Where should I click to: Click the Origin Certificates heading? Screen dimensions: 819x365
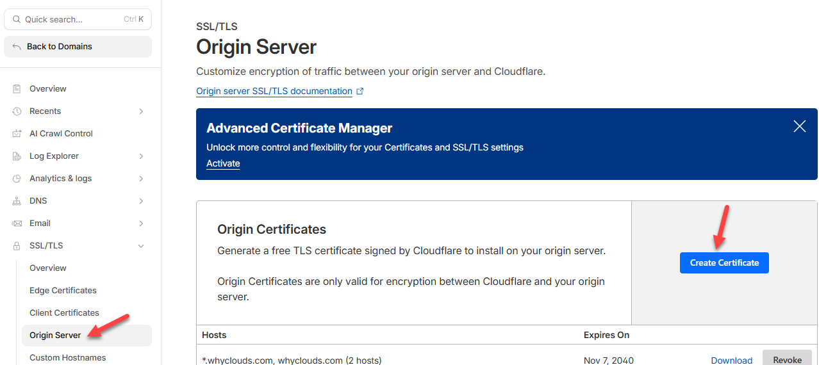pyautogui.click(x=272, y=229)
